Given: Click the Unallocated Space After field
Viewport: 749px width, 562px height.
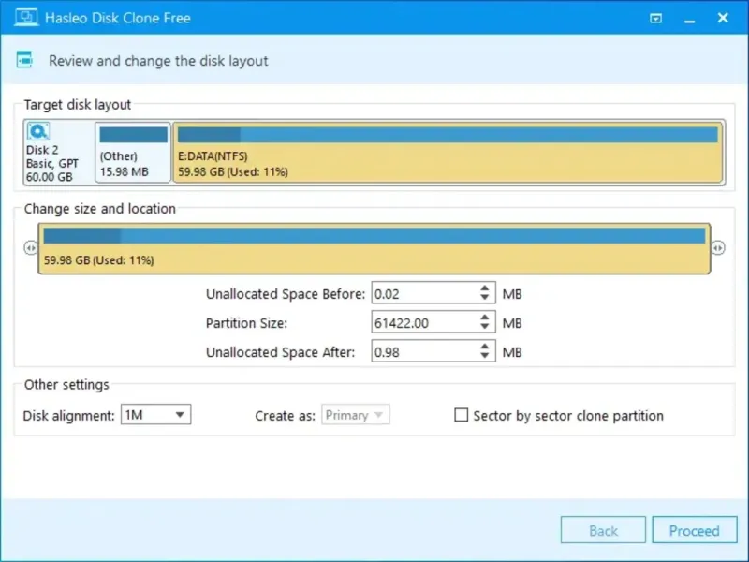Looking at the screenshot, I should click(423, 352).
